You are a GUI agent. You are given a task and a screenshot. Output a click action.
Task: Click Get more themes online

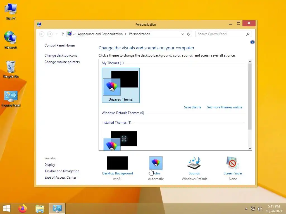coord(224,107)
